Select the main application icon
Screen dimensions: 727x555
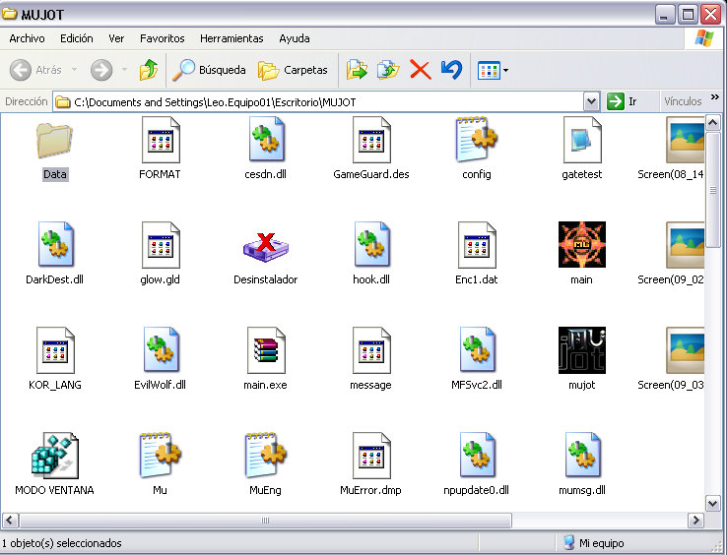[581, 246]
